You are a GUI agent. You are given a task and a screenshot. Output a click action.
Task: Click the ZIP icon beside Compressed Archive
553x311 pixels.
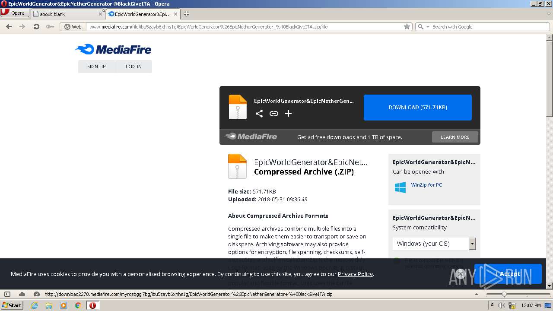click(237, 166)
